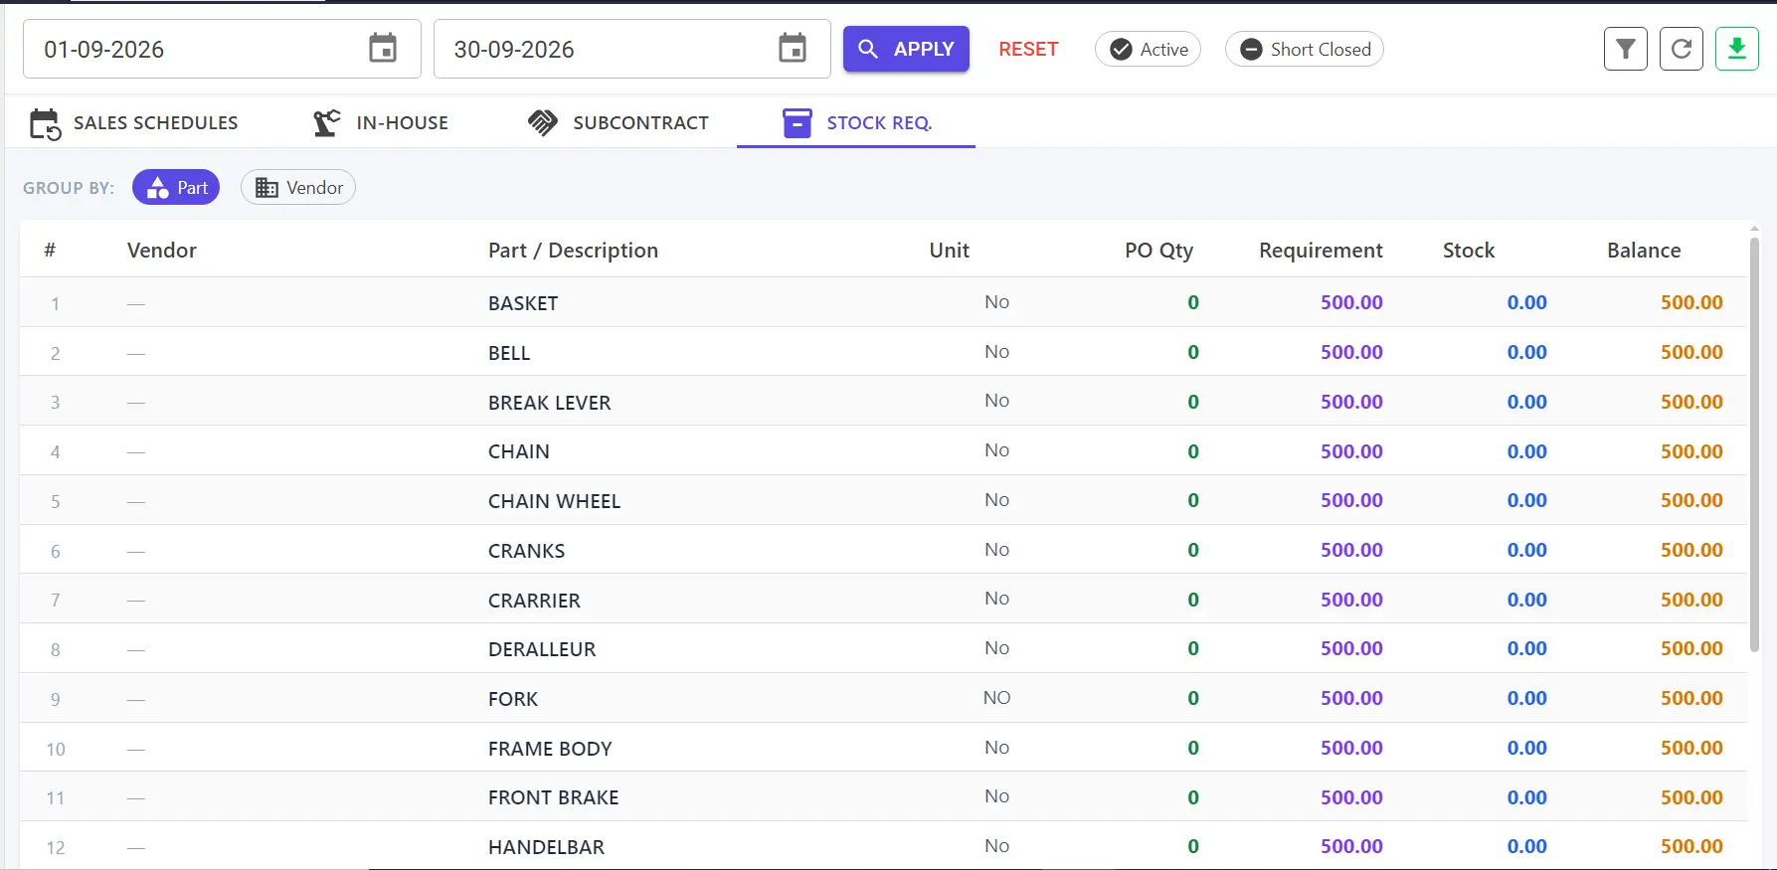Screen dimensions: 1777x870
Task: Toggle the Short Closed status chip
Action: coord(1304,49)
